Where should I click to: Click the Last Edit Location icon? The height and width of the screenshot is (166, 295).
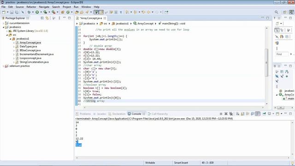coord(143,12)
